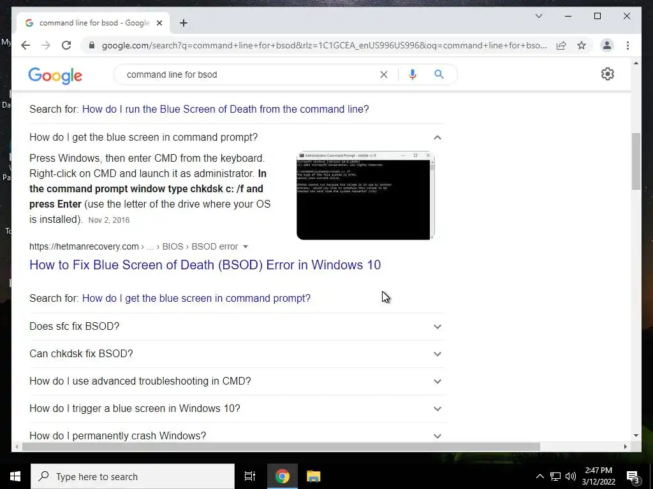Bookmark this tab with the star icon
The height and width of the screenshot is (489, 653).
point(582,45)
